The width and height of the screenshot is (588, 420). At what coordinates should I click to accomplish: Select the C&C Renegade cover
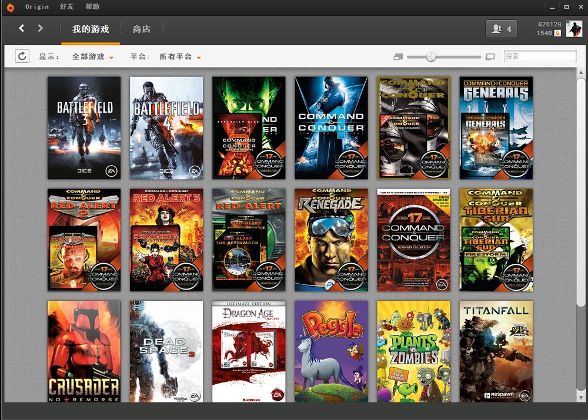click(x=331, y=240)
